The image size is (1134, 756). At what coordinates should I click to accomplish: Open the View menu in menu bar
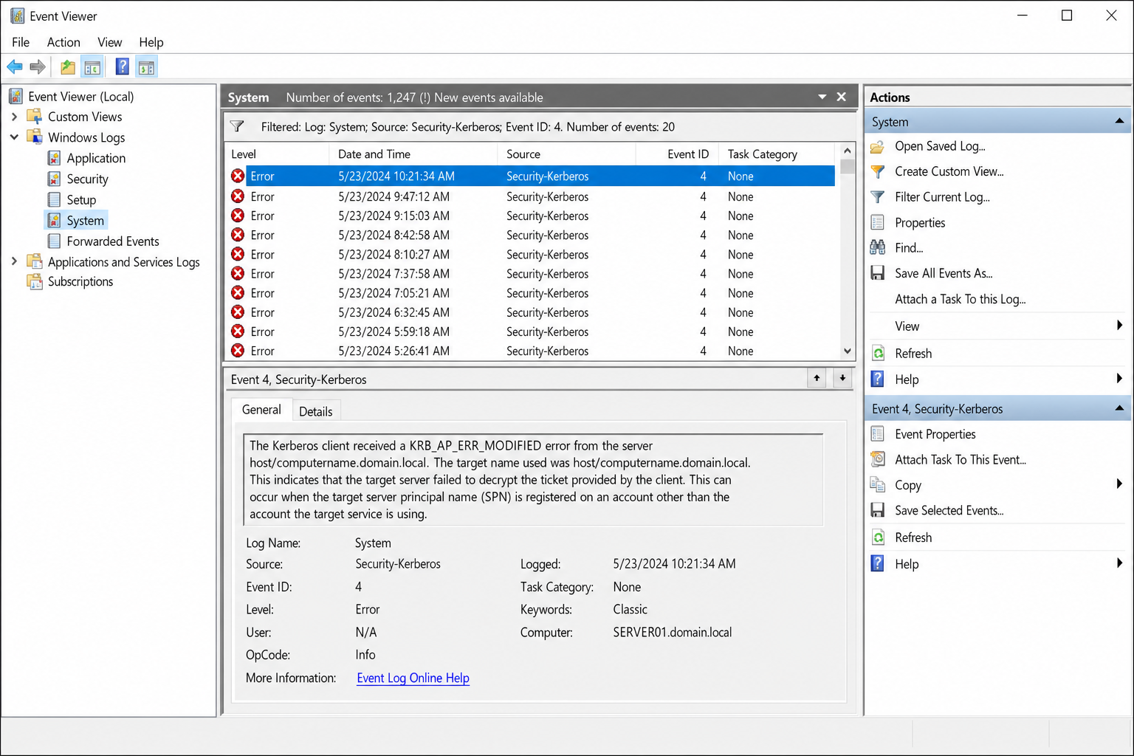click(109, 42)
